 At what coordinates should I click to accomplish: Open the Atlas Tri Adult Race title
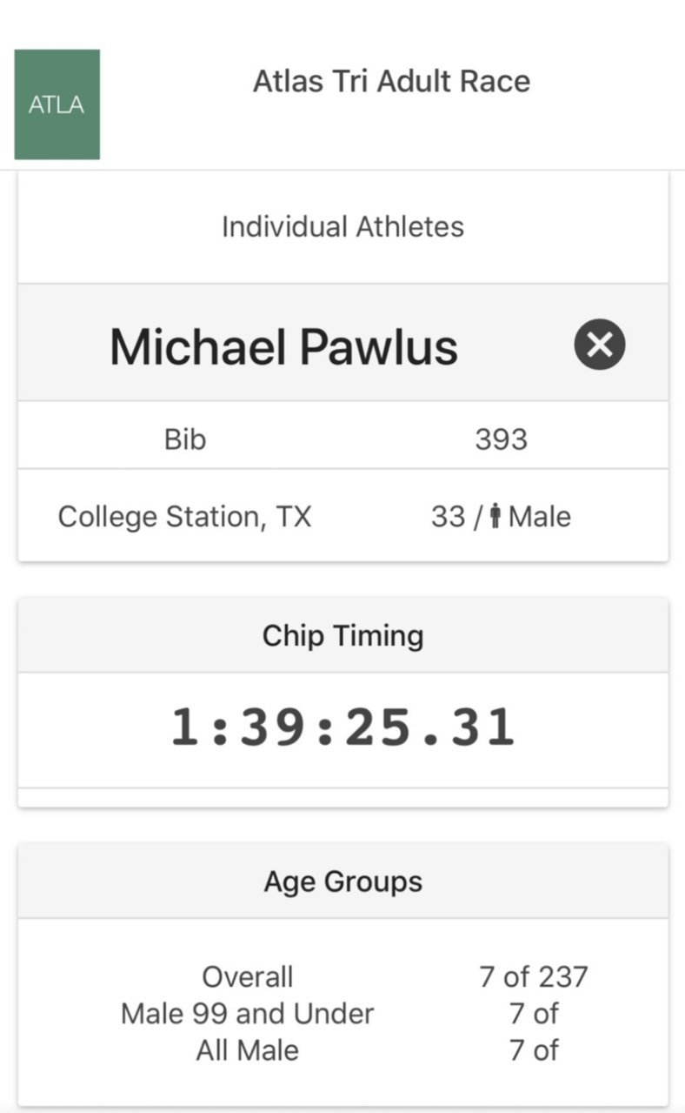click(x=391, y=81)
